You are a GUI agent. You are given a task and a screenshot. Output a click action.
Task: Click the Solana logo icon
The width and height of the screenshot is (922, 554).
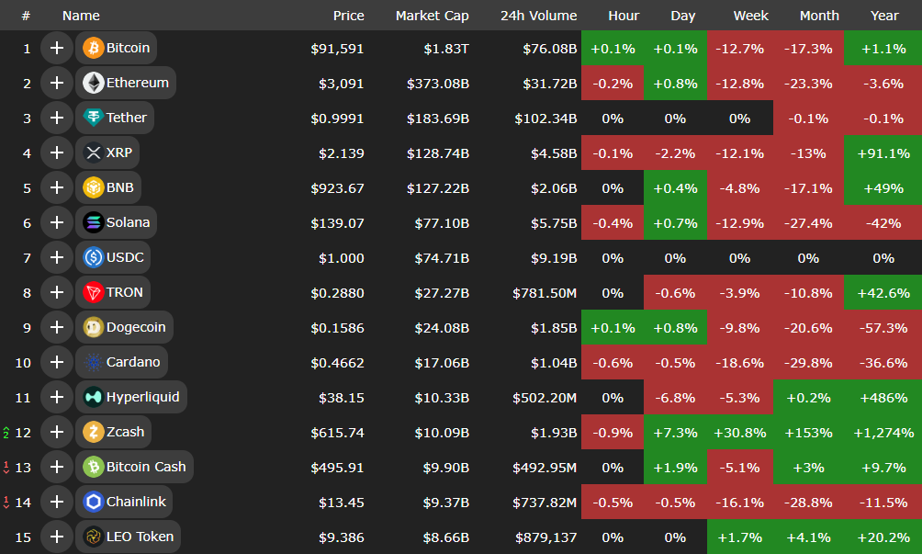coord(93,222)
